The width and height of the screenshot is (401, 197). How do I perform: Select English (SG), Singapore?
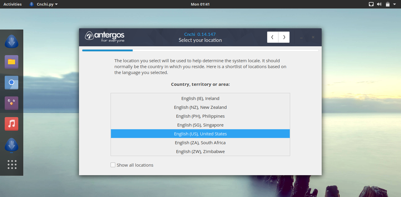coord(200,125)
